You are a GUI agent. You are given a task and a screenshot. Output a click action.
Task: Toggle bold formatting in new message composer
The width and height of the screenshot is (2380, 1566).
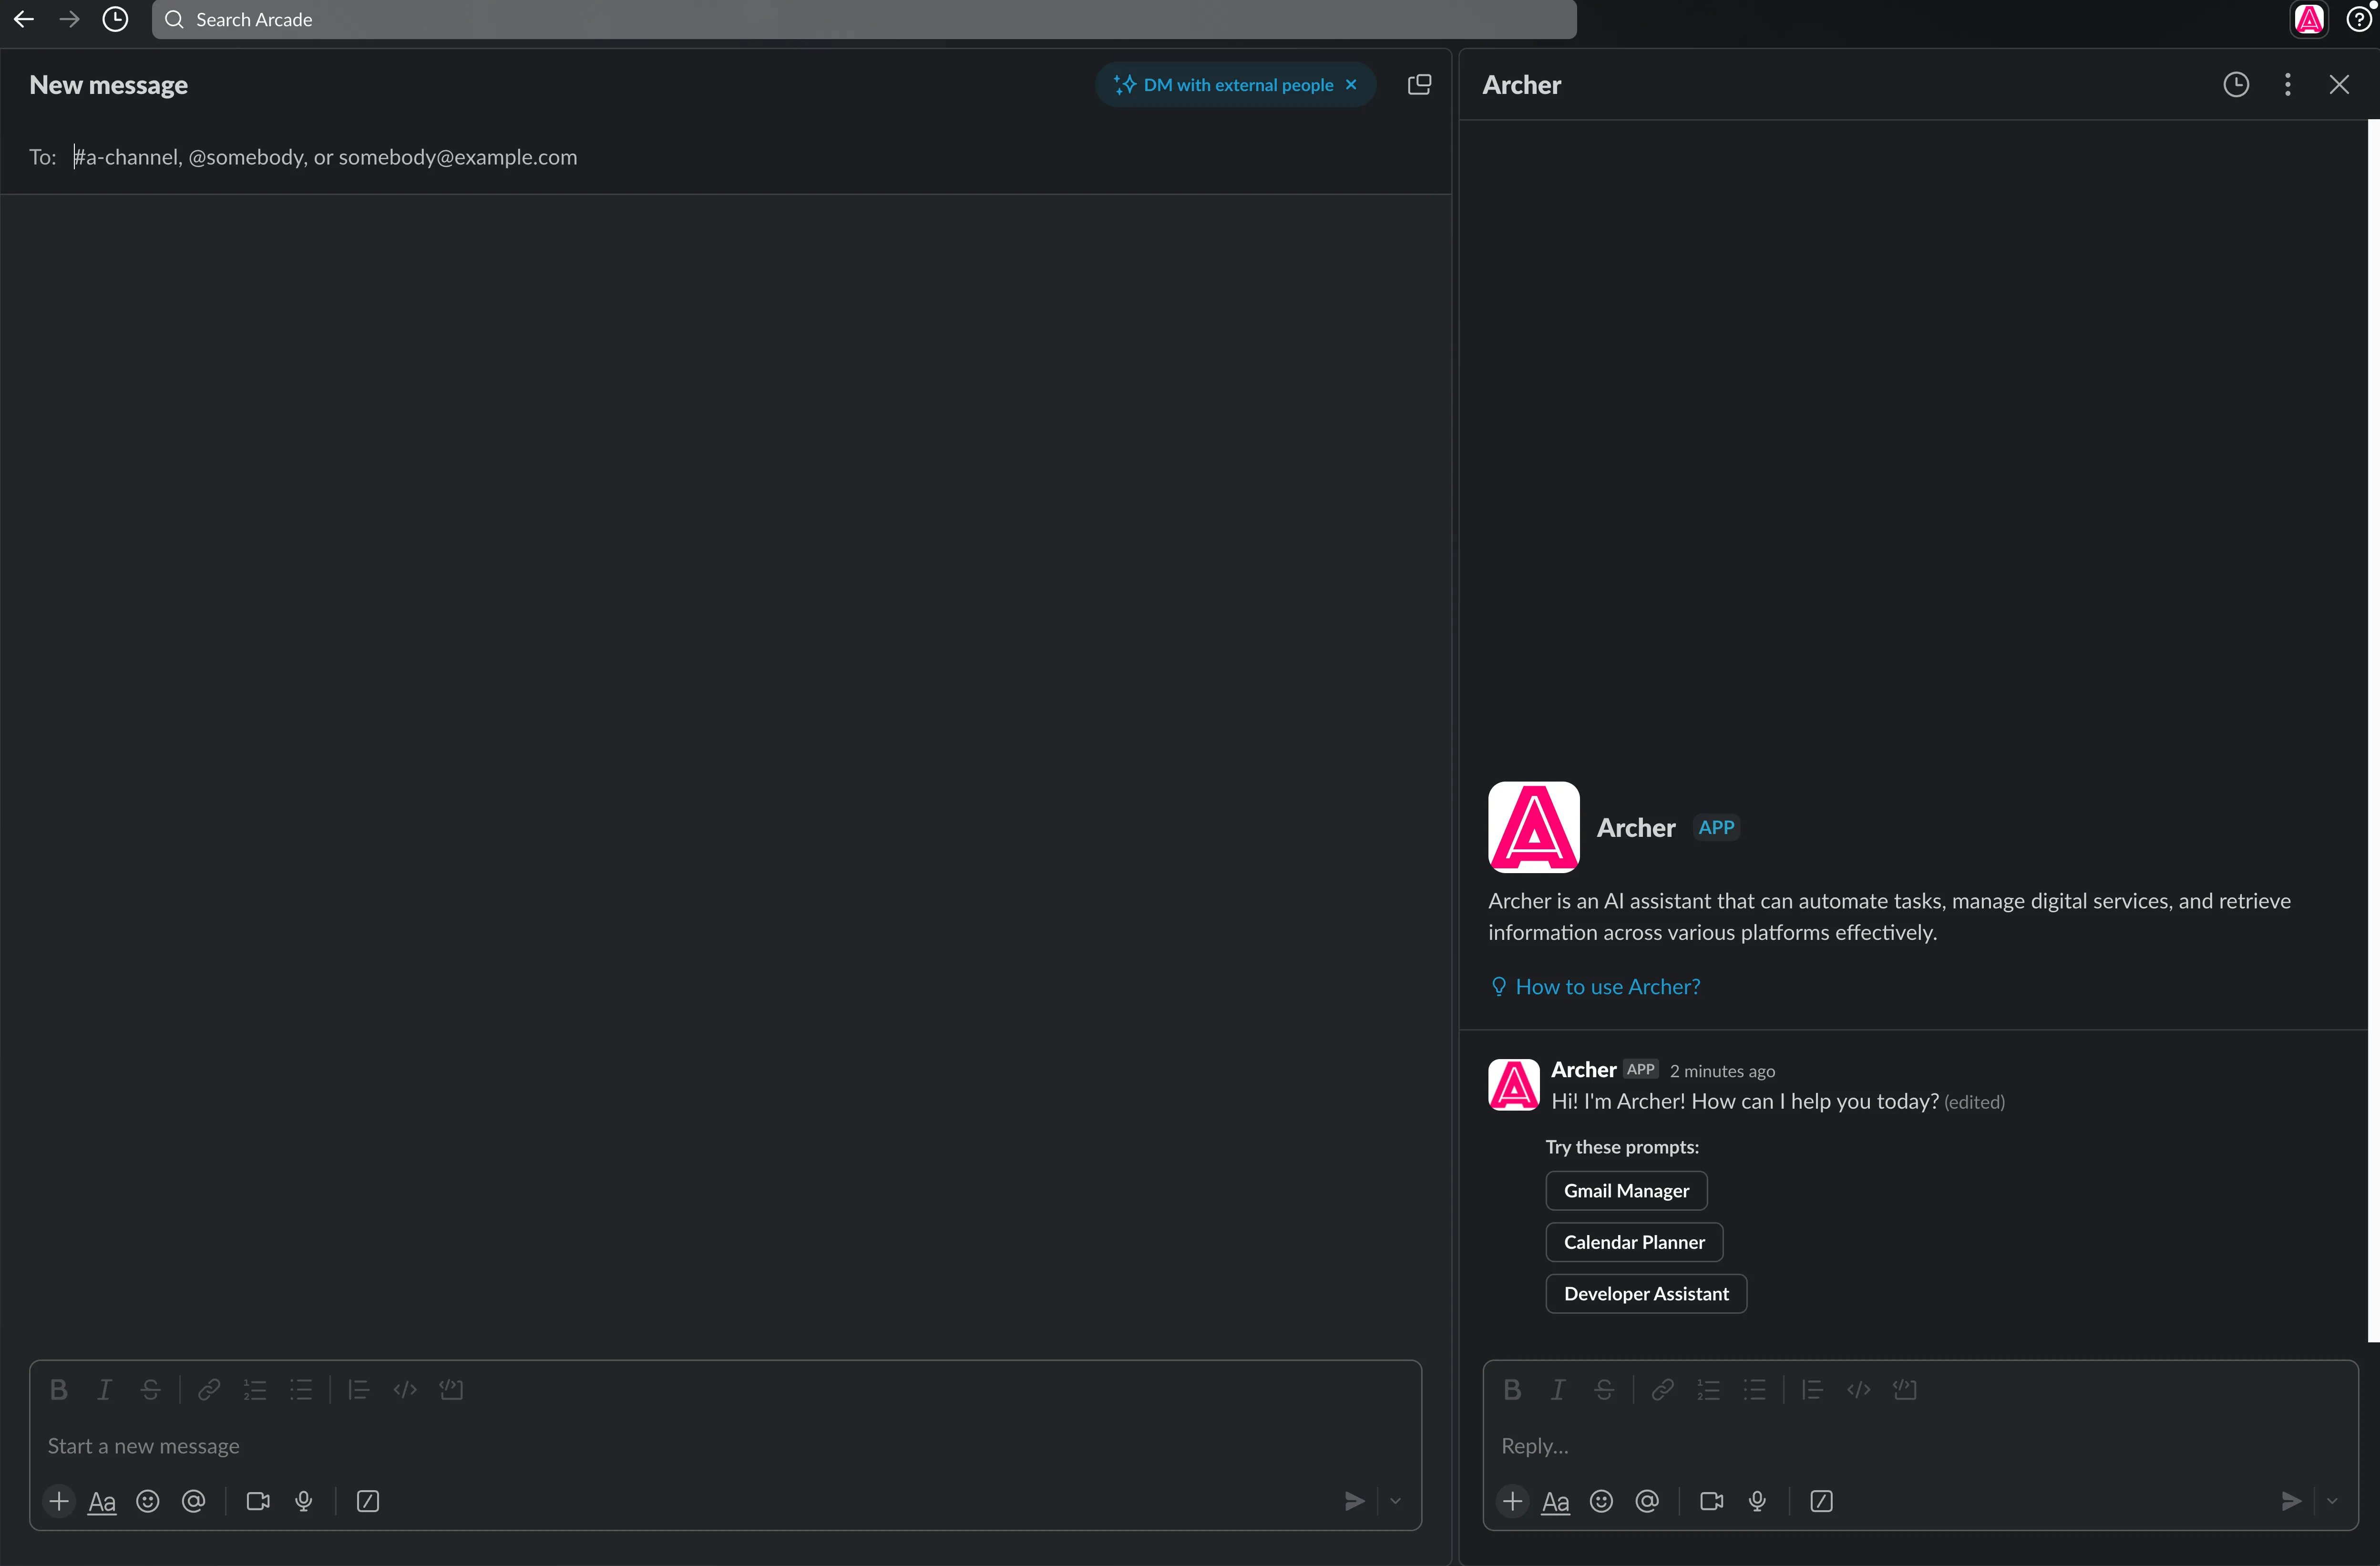[x=58, y=1389]
